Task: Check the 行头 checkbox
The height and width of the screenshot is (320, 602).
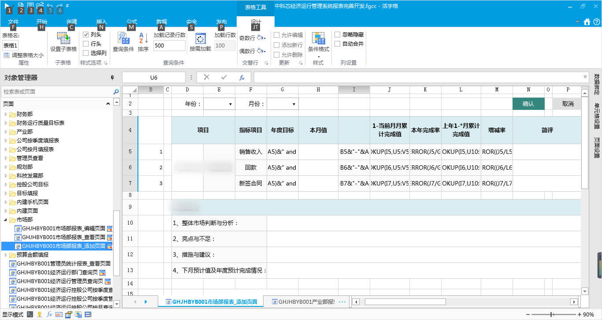Action: (x=86, y=44)
